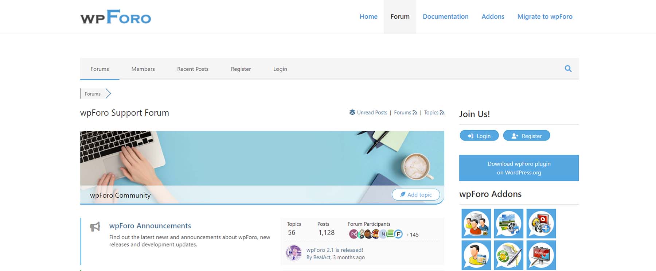Open the forum search magnifier
The height and width of the screenshot is (271, 656).
pyautogui.click(x=568, y=69)
